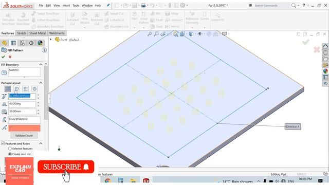
Task: Click Zoom to Fit icon
Action: (x=150, y=34)
